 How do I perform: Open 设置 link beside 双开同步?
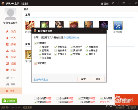93,98
